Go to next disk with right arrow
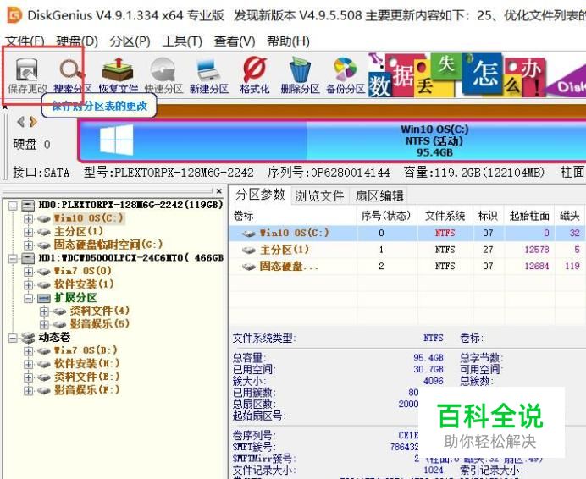Viewport: 586px width, 479px height. pyautogui.click(x=34, y=122)
